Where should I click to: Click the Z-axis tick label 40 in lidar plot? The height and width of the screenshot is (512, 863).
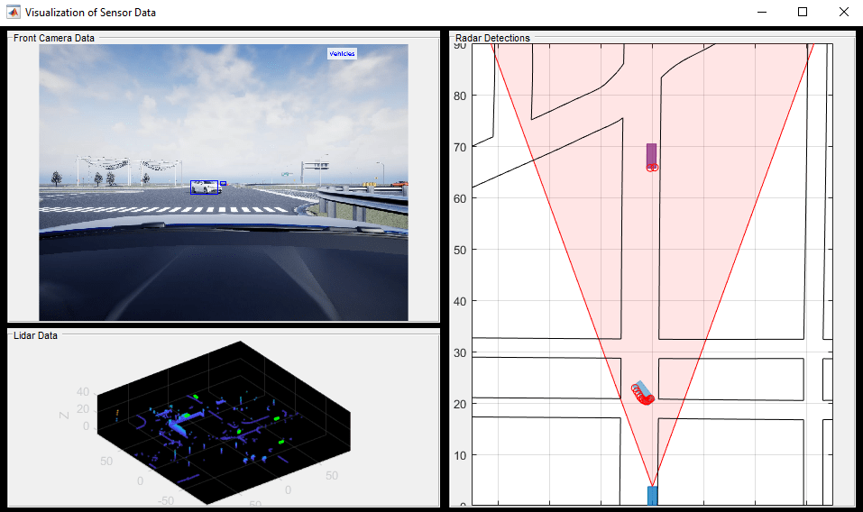pos(83,391)
